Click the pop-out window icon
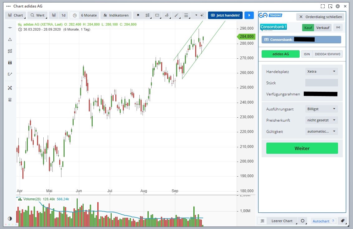This screenshot has height=229, width=353. [x=330, y=6]
